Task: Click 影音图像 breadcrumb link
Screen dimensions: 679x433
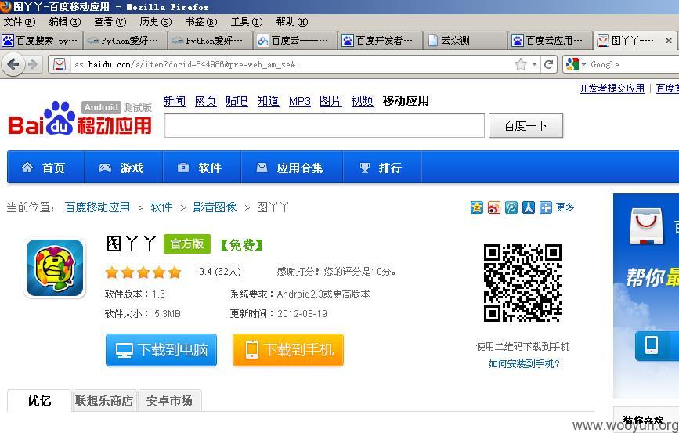Action: tap(215, 207)
